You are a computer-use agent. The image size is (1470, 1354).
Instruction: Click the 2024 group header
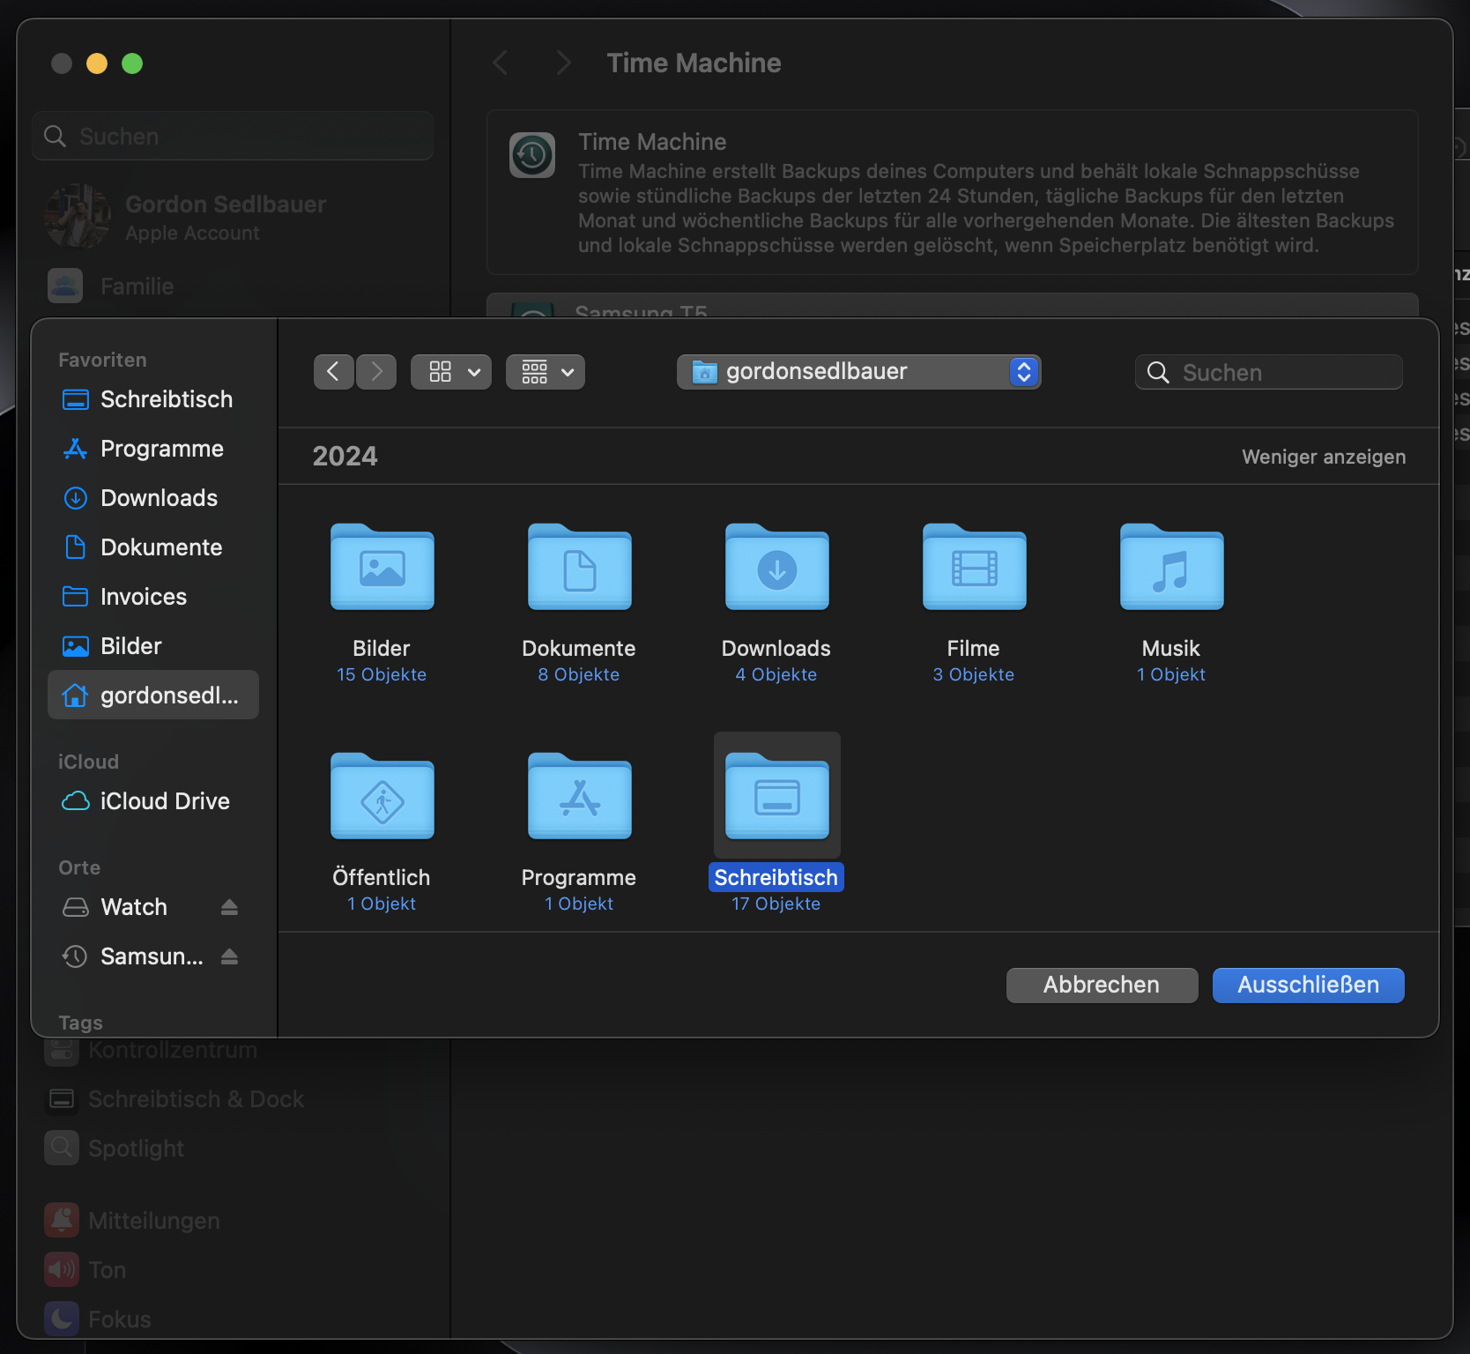click(x=345, y=457)
